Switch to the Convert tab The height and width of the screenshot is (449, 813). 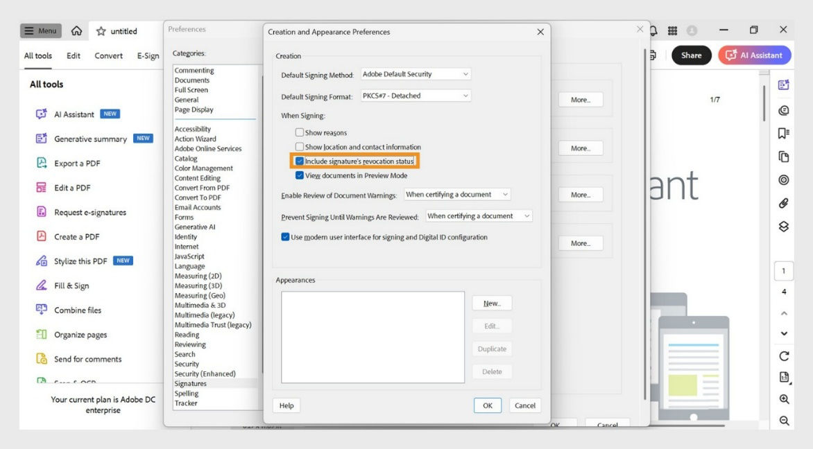click(x=108, y=55)
